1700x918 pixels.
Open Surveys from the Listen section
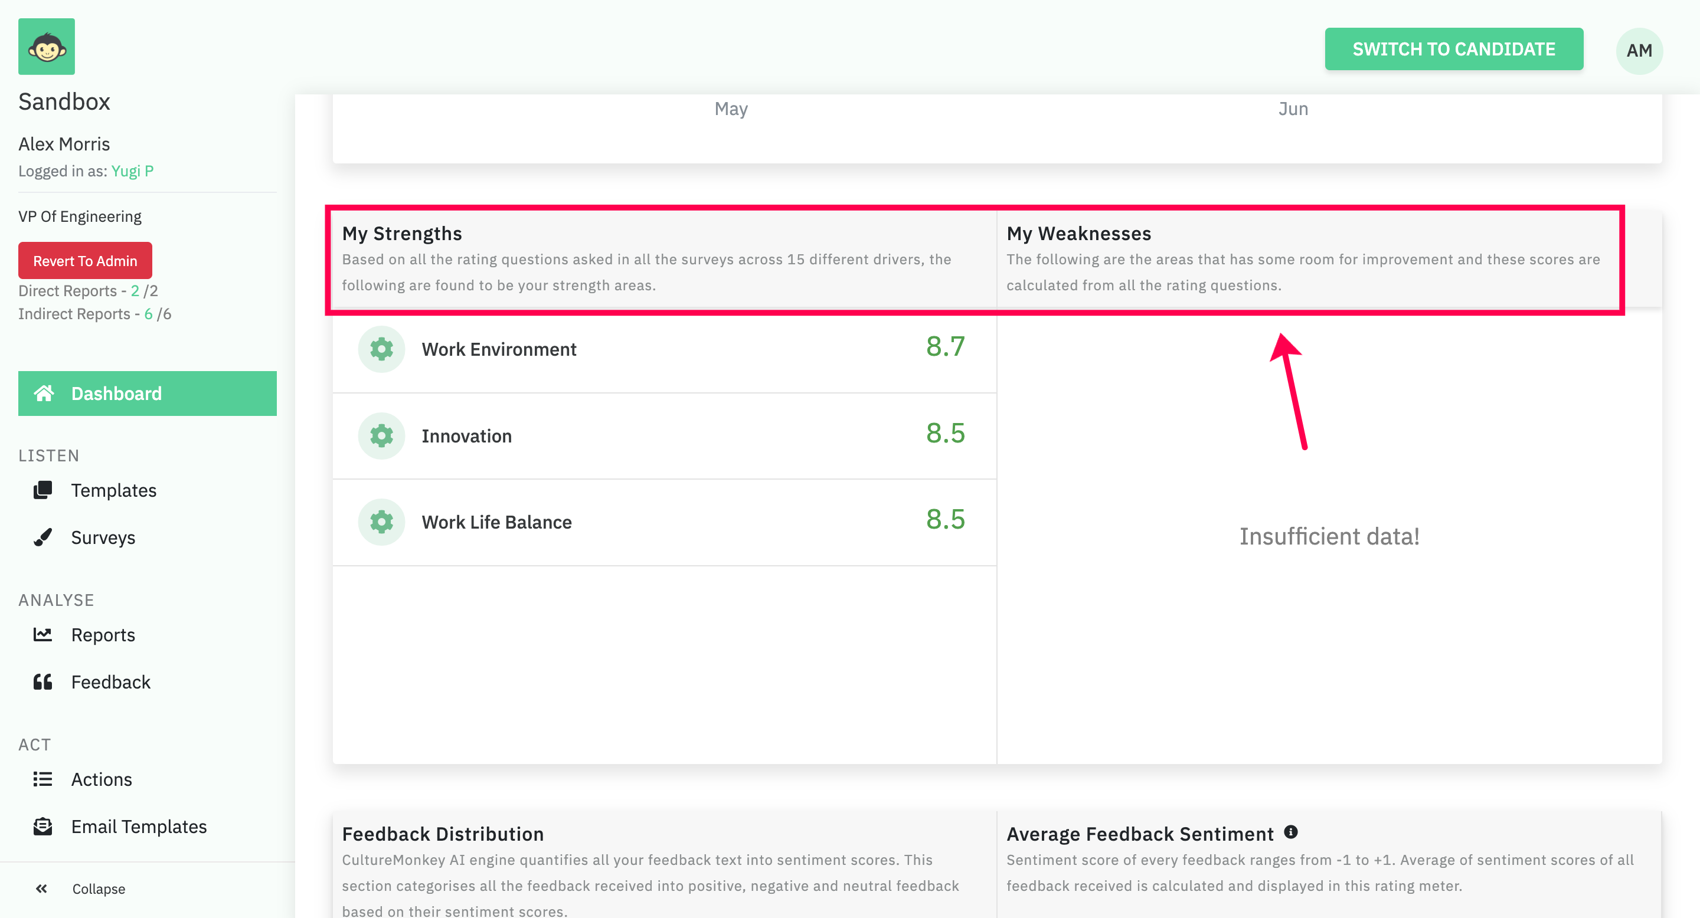click(x=103, y=537)
